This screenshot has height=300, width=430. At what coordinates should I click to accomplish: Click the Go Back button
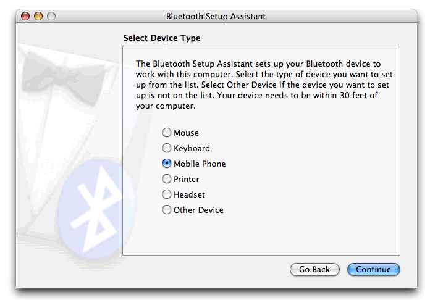pos(314,269)
